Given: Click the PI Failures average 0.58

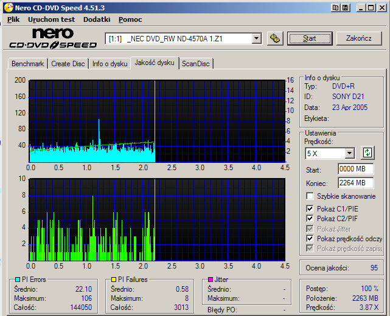Looking at the screenshot, I should 183,289.
